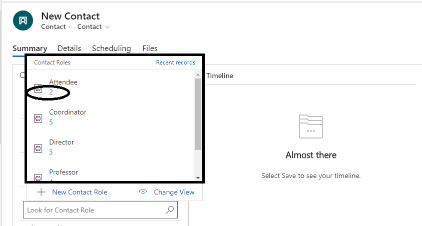Click the plus icon for New Contact Role

pyautogui.click(x=42, y=192)
